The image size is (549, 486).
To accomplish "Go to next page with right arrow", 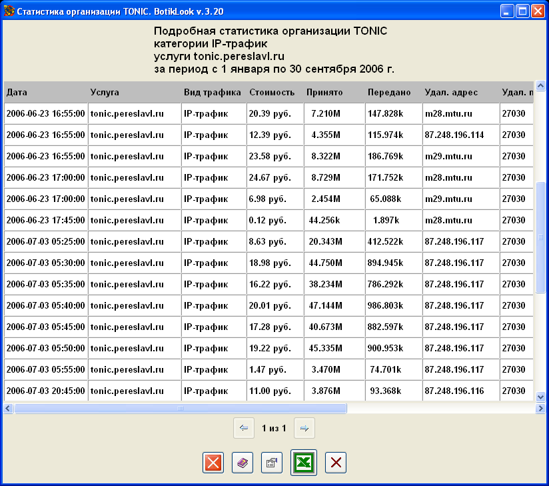I will pos(304,428).
